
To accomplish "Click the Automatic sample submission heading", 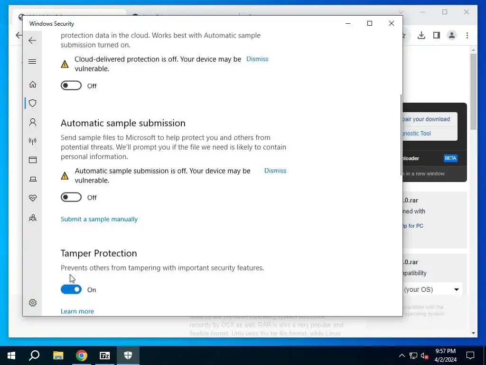I will pos(123,123).
